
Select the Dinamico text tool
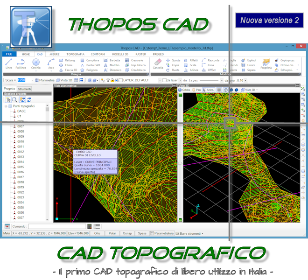click(x=112, y=70)
